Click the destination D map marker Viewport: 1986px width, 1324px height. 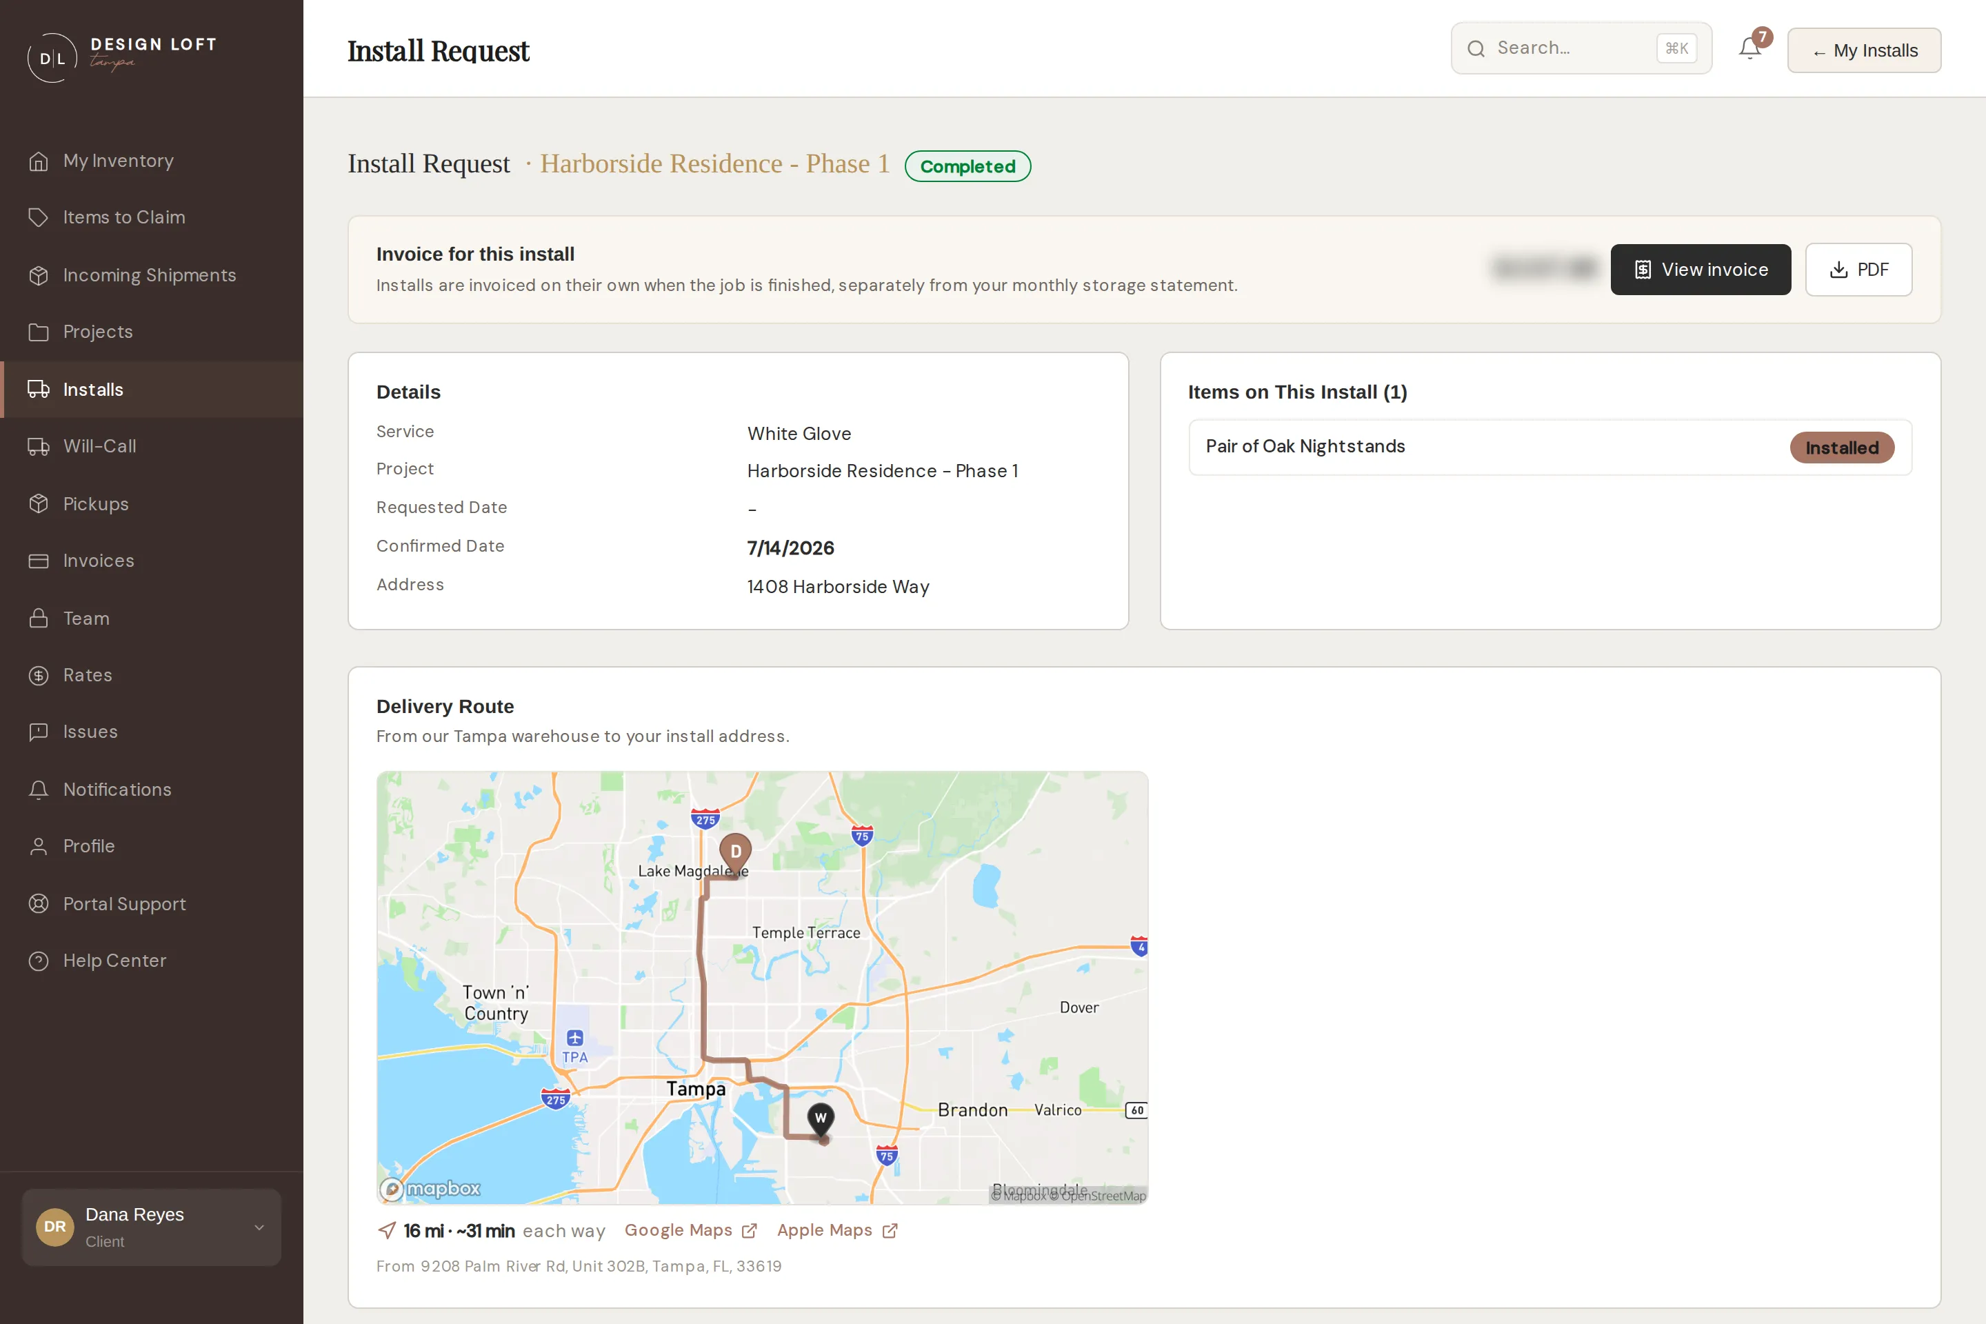734,853
